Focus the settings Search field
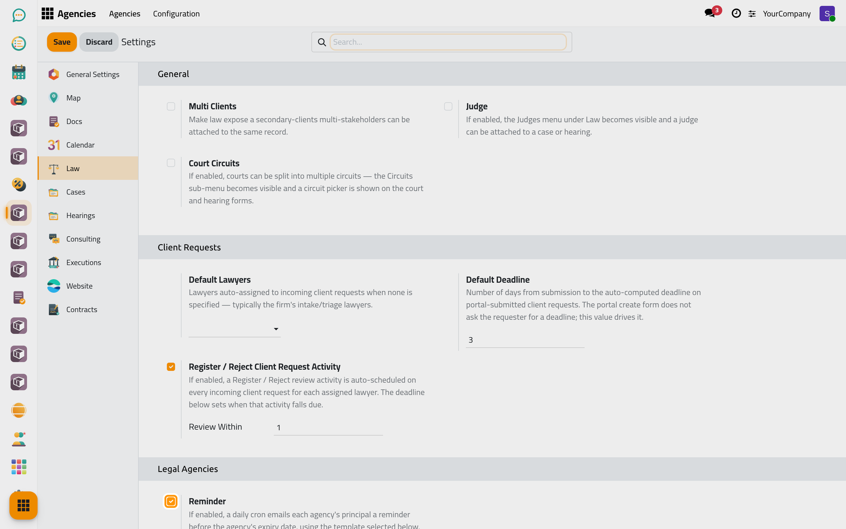Screen dimensions: 846x529 (448, 42)
